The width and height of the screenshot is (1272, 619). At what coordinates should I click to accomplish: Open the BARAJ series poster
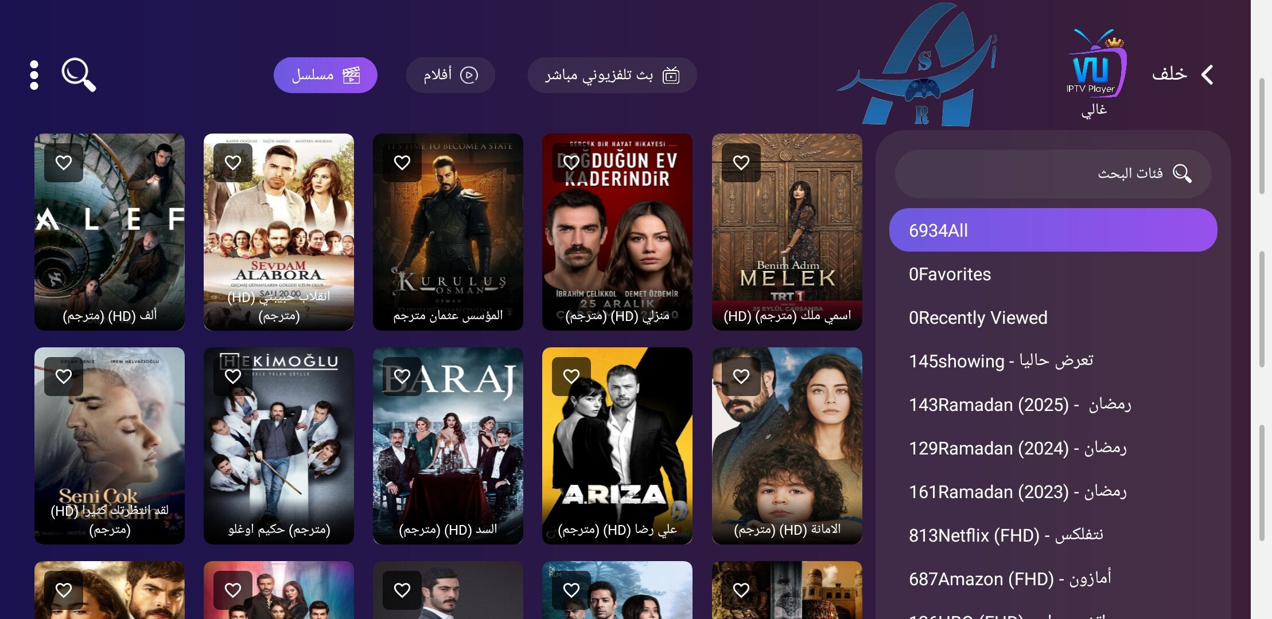coord(448,445)
